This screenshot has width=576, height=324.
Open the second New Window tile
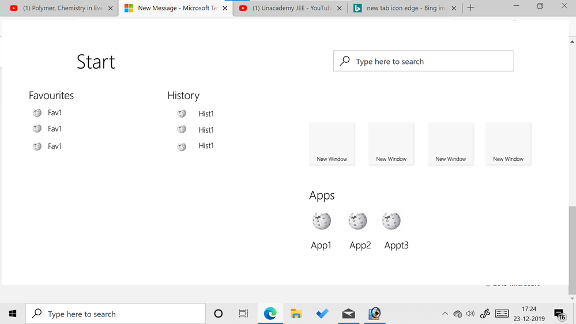pos(391,144)
